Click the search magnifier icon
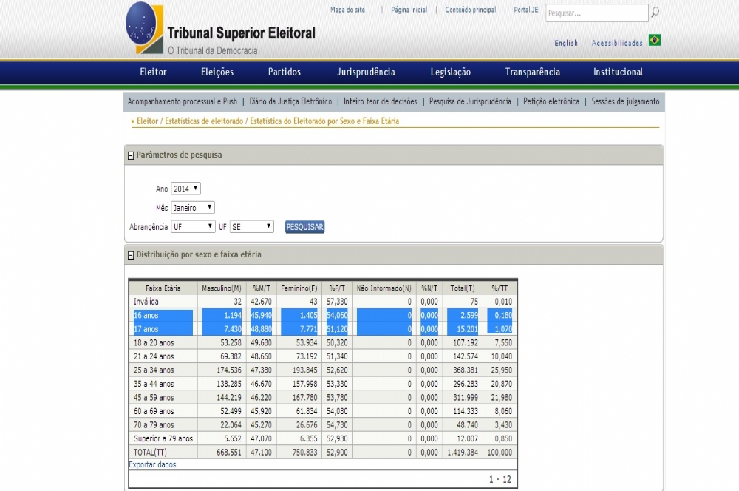This screenshot has width=739, height=491. pos(655,13)
